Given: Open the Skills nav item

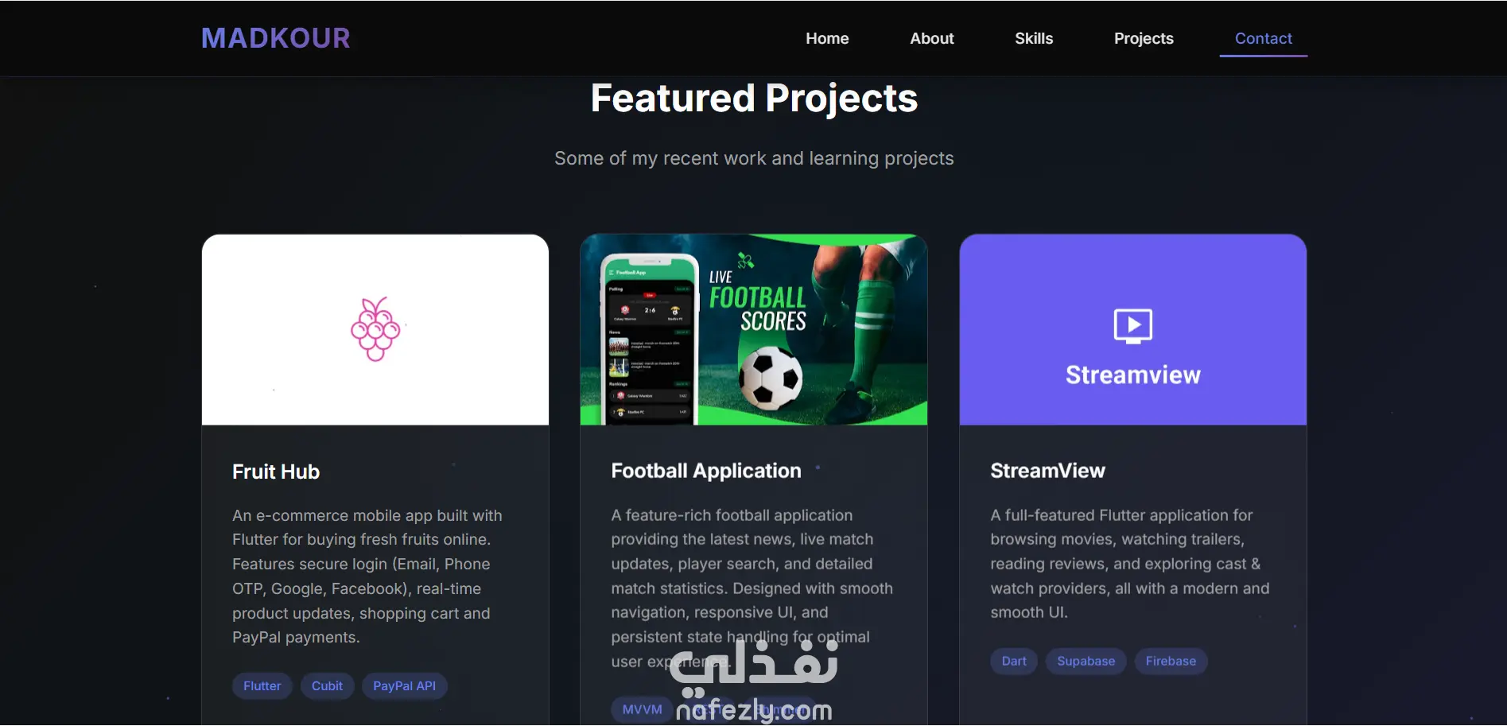Looking at the screenshot, I should click(1033, 38).
